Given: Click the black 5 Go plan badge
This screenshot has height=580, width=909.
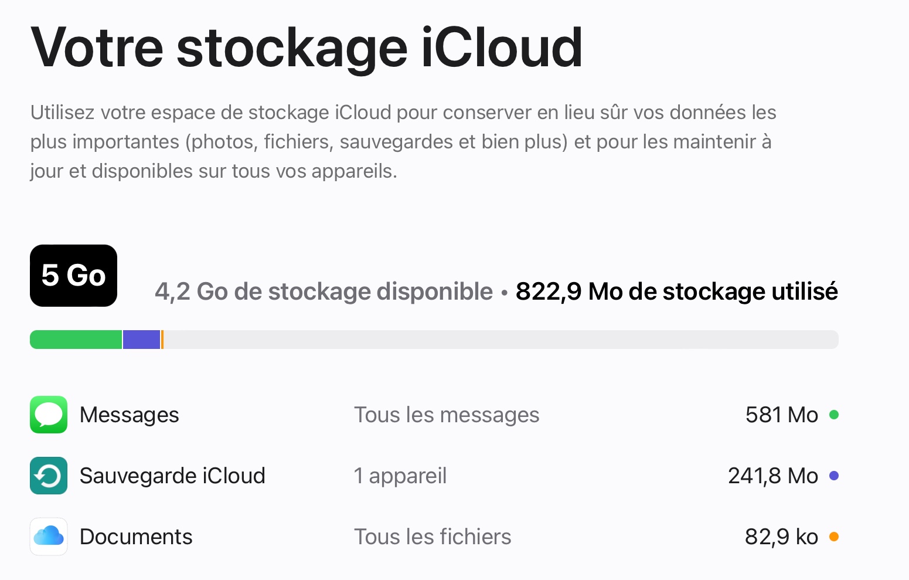Looking at the screenshot, I should (x=73, y=276).
